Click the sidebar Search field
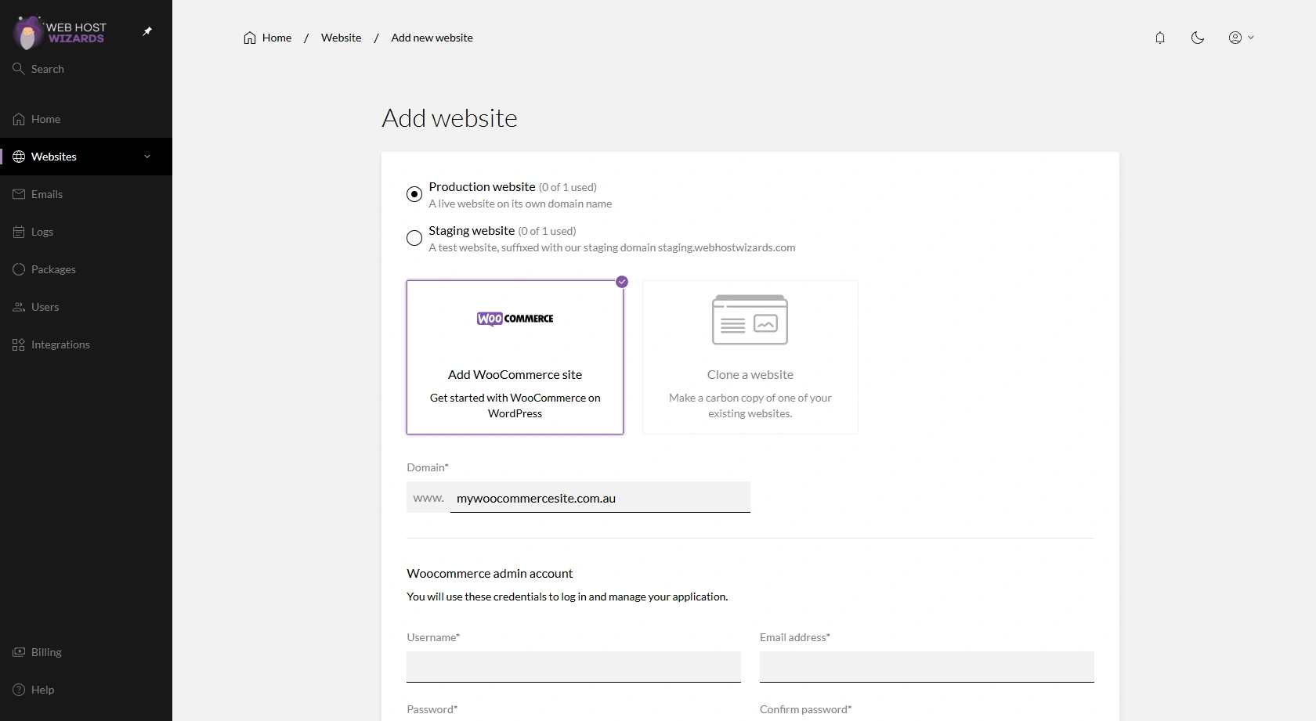This screenshot has height=721, width=1316. tap(86, 69)
